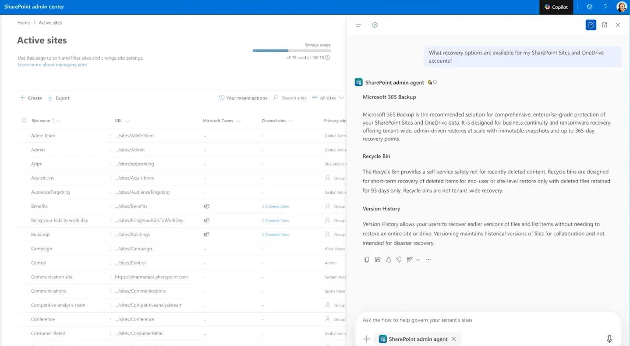Open the All sites view dropdown

coord(328,98)
